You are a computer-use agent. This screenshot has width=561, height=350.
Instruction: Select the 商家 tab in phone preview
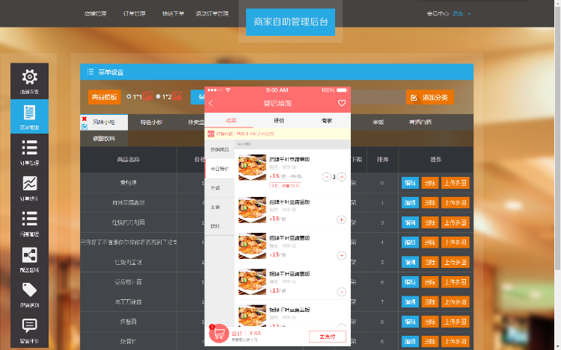click(327, 121)
